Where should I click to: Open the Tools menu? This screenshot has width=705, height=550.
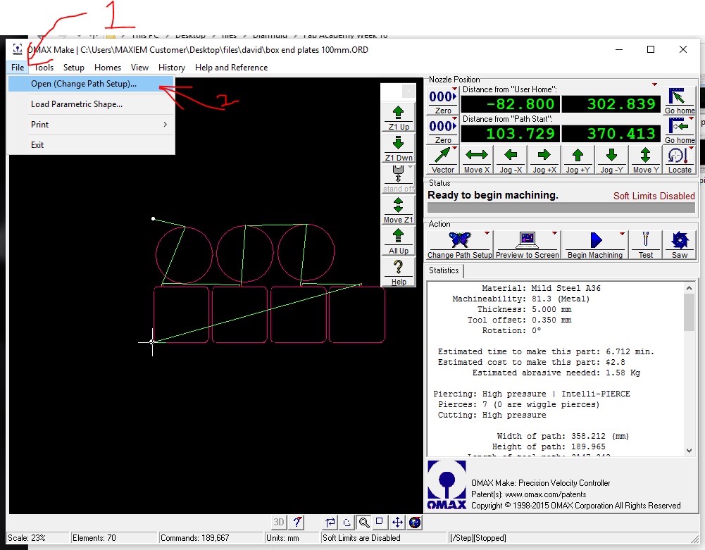(44, 68)
